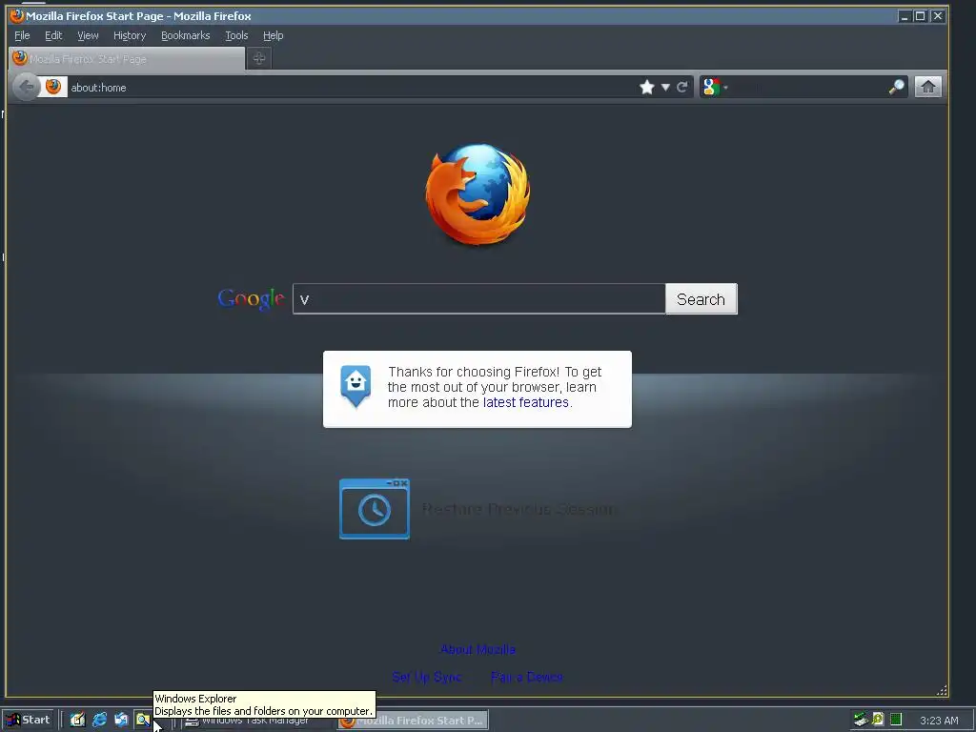Click the second system tray icon

pos(878,719)
